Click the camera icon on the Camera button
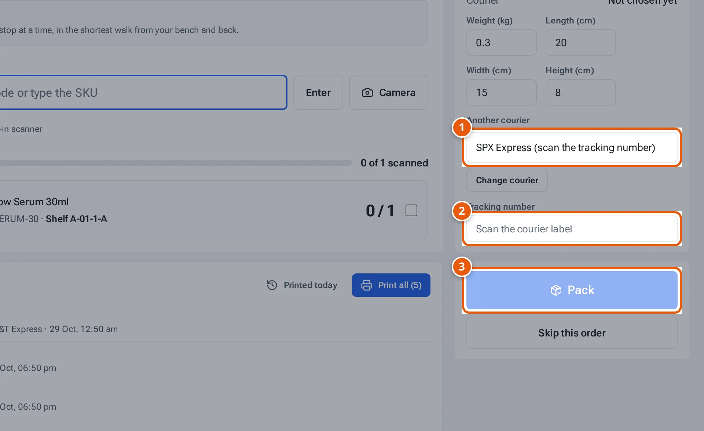704x431 pixels. tap(367, 93)
